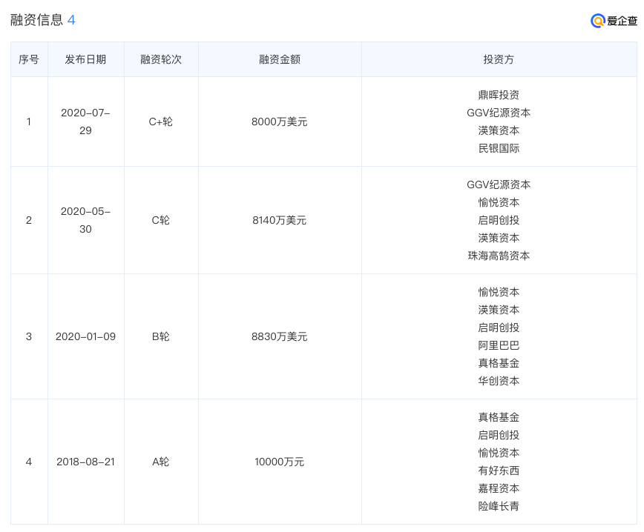Click the 融资轮次 column header
This screenshot has width=644, height=532.
point(160,59)
